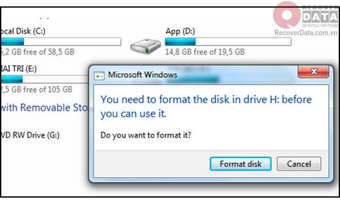Click the Local Disk (C:) usage bar
340x204 pixels.
[x=61, y=42]
